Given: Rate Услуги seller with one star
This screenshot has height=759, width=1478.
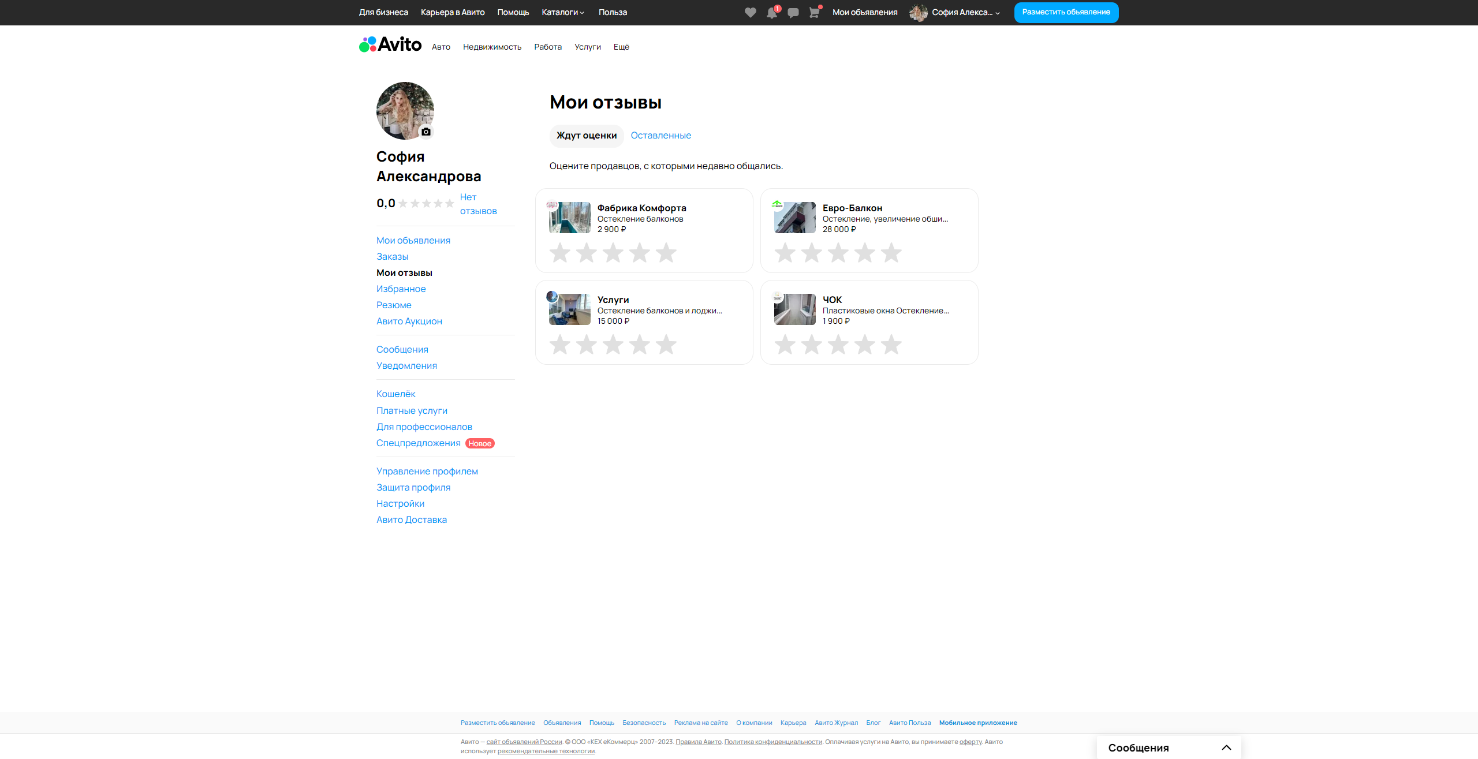Looking at the screenshot, I should [x=560, y=345].
